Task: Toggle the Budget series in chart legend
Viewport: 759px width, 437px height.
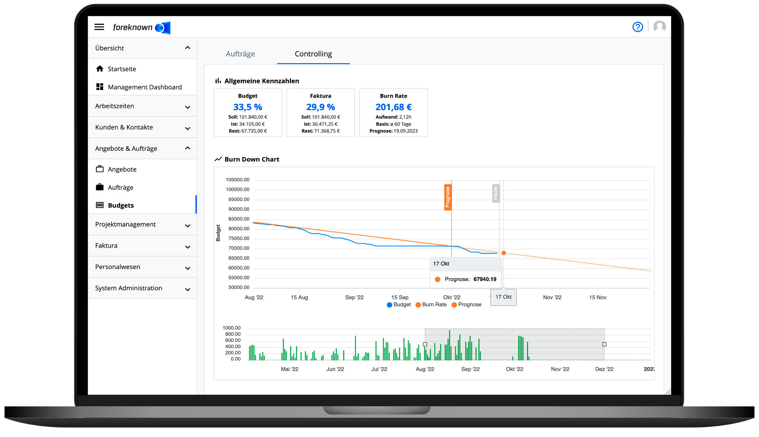Action: (x=398, y=304)
